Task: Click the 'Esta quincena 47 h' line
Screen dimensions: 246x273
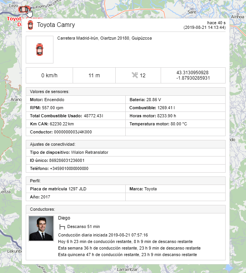Action: [128, 255]
